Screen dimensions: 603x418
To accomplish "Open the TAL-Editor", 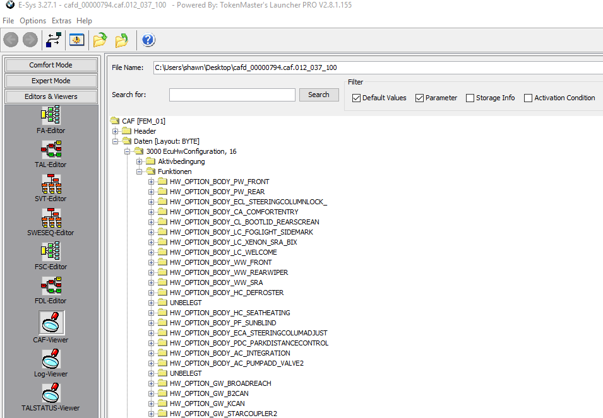I will tap(51, 154).
